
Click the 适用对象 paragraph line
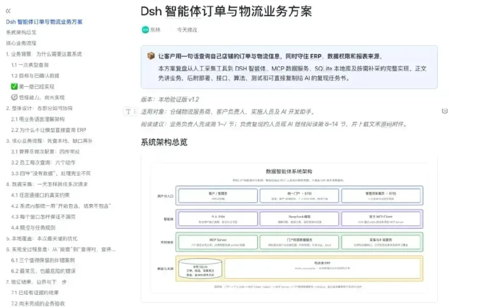click(228, 111)
